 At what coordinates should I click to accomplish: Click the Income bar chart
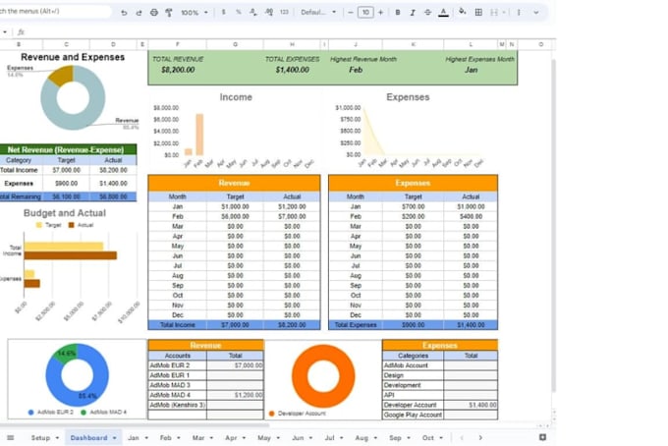[x=233, y=130]
